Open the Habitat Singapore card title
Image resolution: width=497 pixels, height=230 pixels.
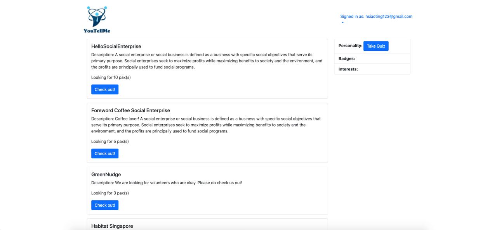[112, 226]
